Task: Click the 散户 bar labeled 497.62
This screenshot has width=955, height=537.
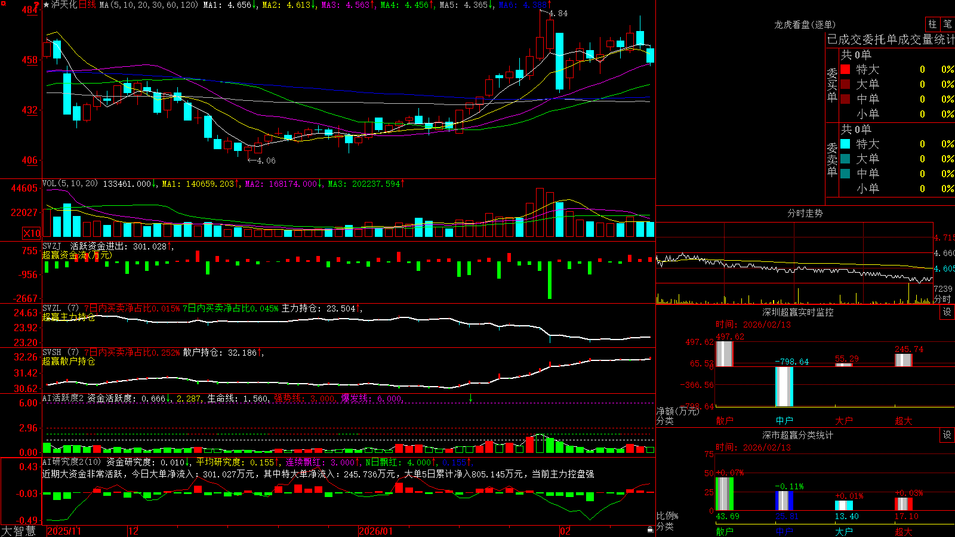Action: click(x=724, y=353)
